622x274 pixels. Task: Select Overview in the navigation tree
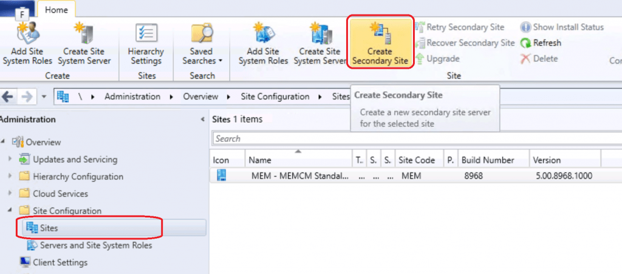(43, 142)
